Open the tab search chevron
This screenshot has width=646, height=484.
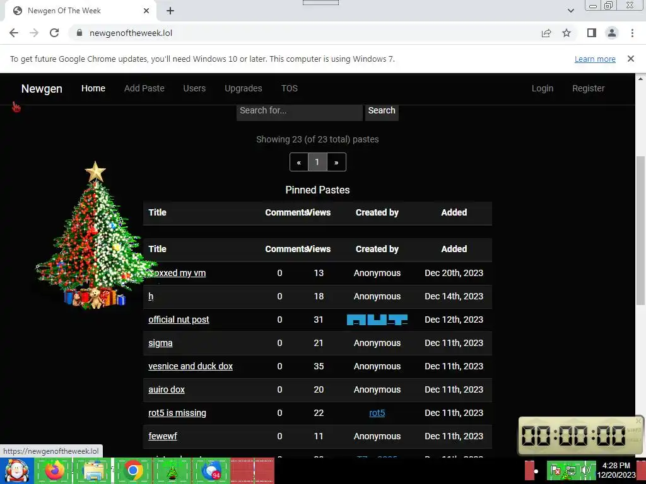coord(571,11)
